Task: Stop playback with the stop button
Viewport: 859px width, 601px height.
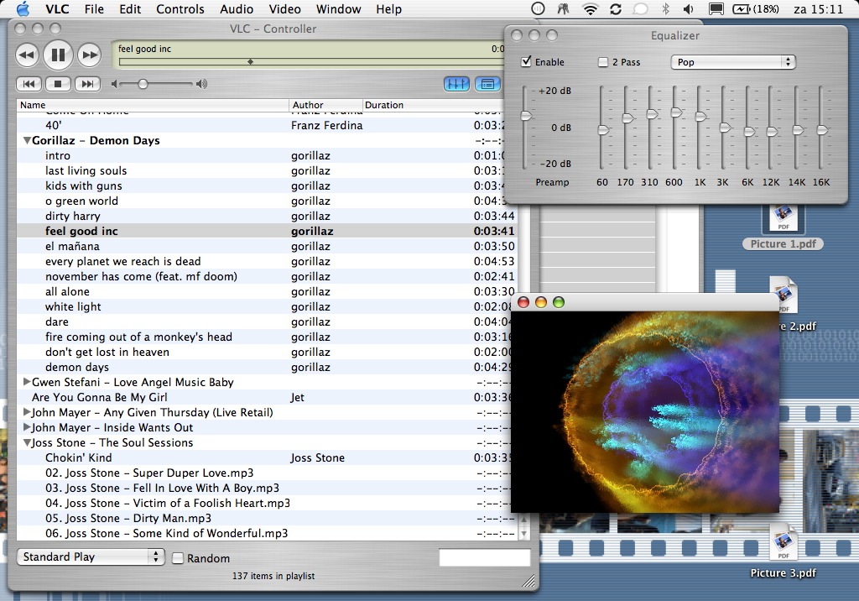Action: (x=58, y=84)
